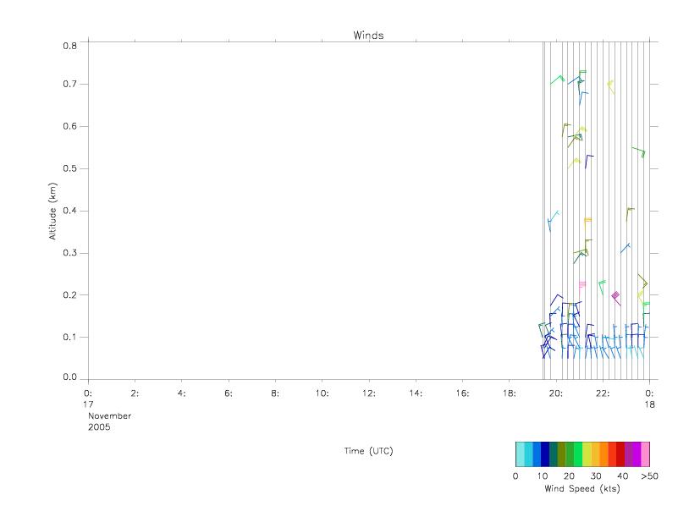The width and height of the screenshot is (700, 517).
Task: Click the '4:' time tick label
Action: [x=181, y=393]
